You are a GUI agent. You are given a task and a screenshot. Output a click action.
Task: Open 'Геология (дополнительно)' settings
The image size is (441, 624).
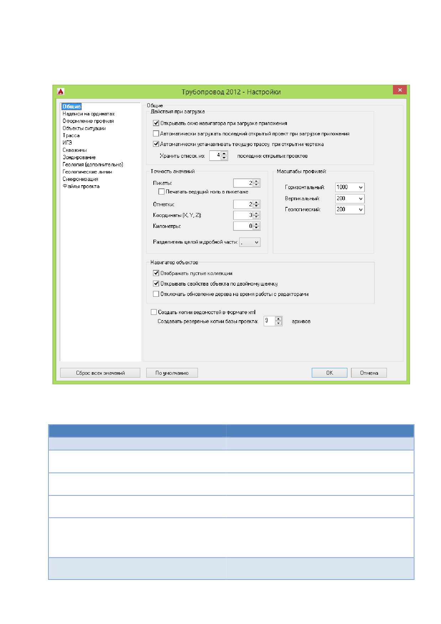93,165
